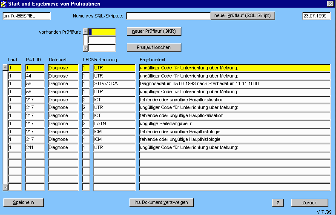Click the date field showing 23.07.1999

[x=316, y=16]
